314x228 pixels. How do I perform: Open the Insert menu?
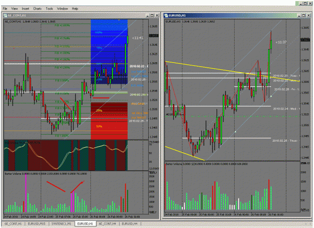[x=26, y=9]
